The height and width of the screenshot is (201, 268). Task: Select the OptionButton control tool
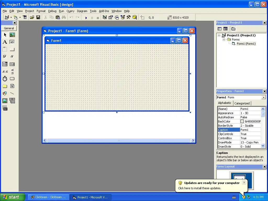tap(12, 57)
